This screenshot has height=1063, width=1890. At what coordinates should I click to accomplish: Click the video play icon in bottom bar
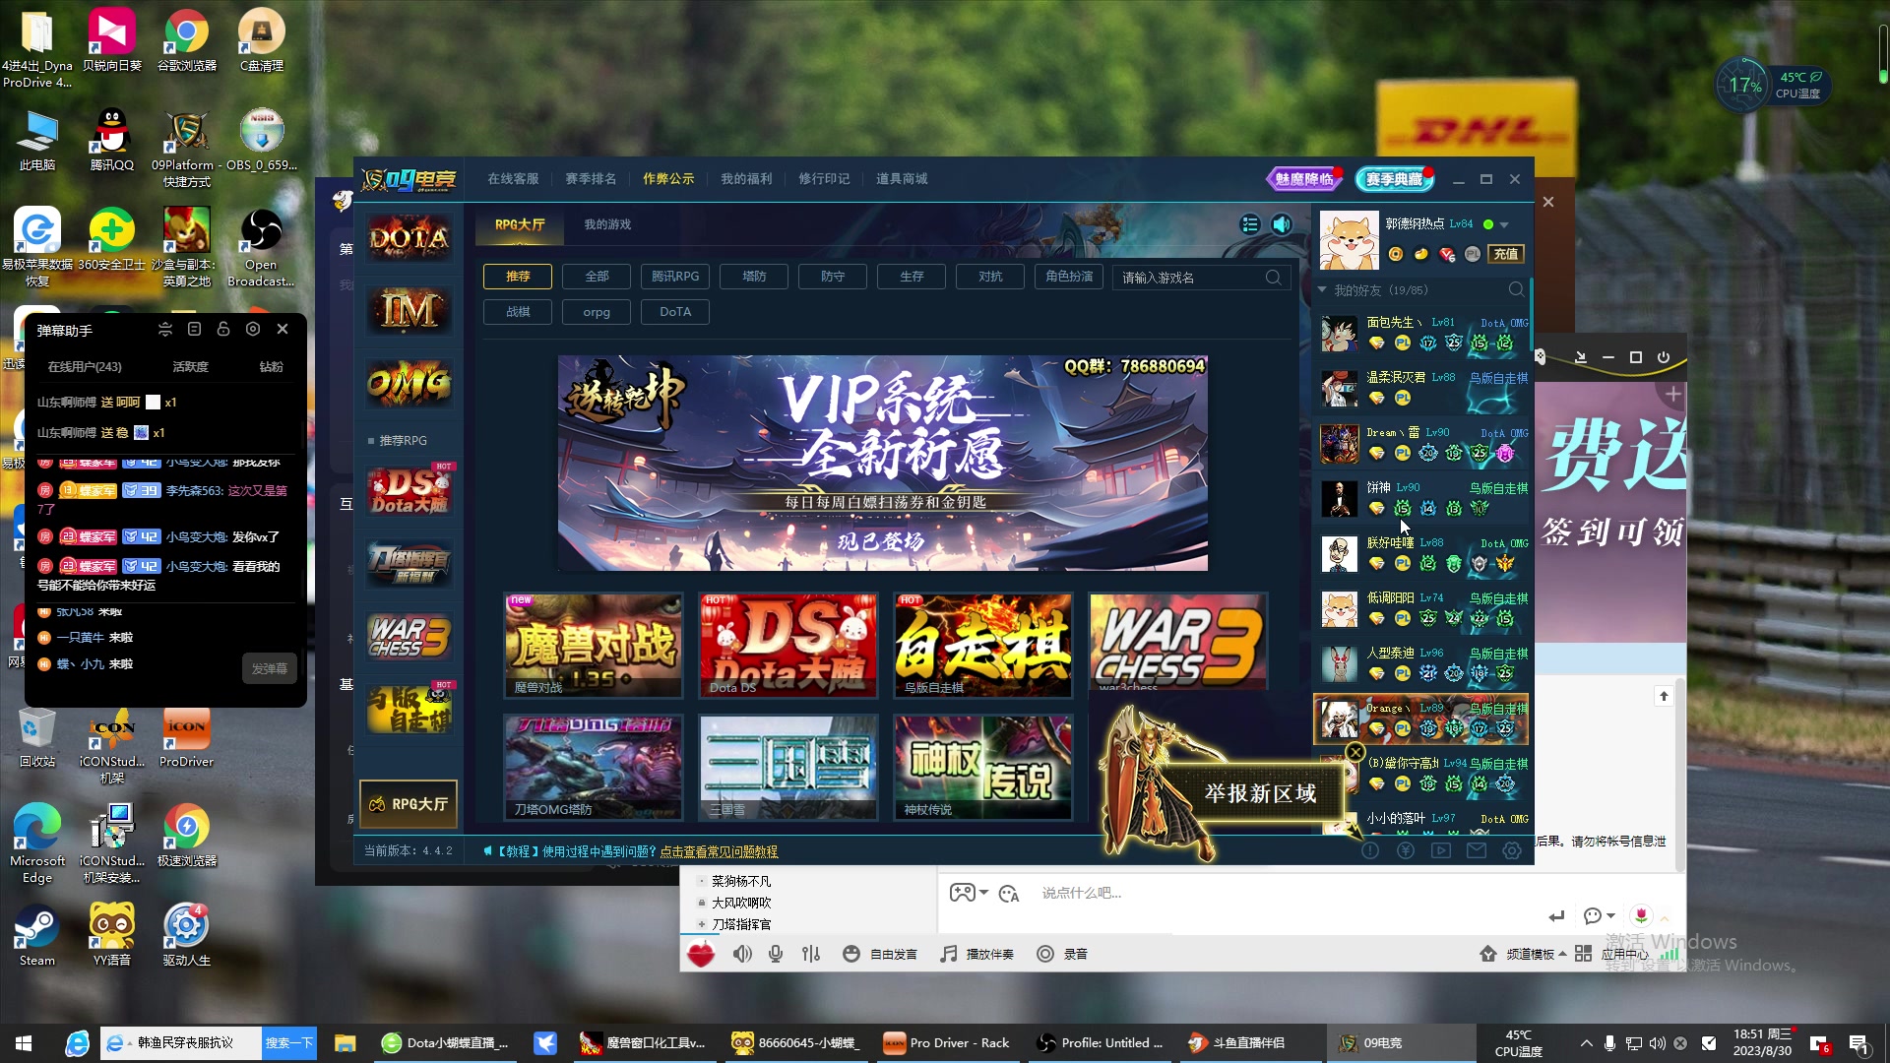1441,850
